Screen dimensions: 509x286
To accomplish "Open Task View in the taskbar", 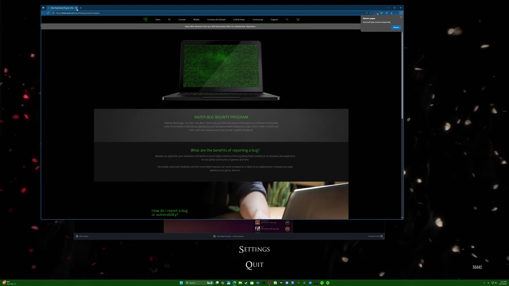I will click(x=217, y=283).
